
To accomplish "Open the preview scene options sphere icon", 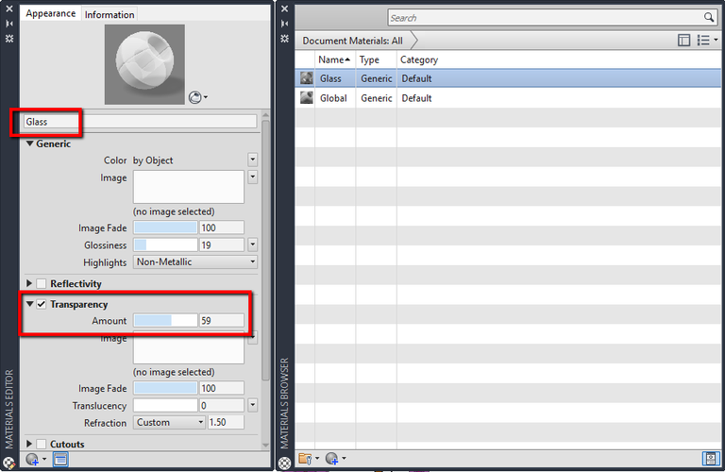I will pos(197,96).
